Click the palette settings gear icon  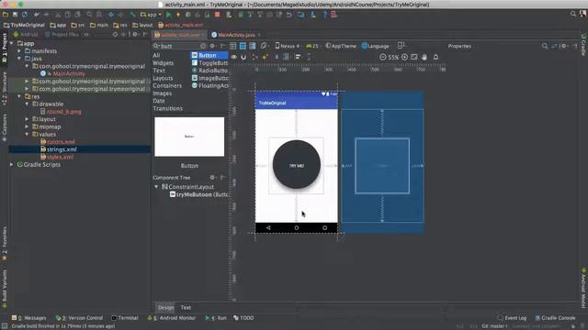click(212, 46)
